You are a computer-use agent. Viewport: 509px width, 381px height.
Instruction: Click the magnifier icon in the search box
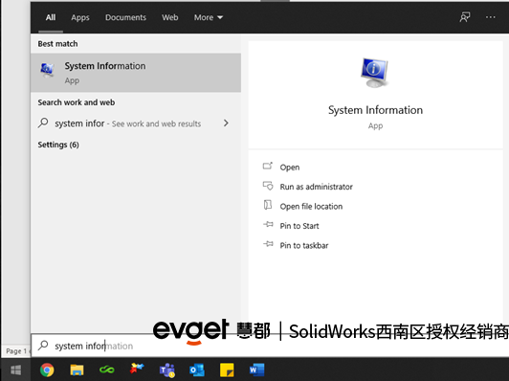43,346
